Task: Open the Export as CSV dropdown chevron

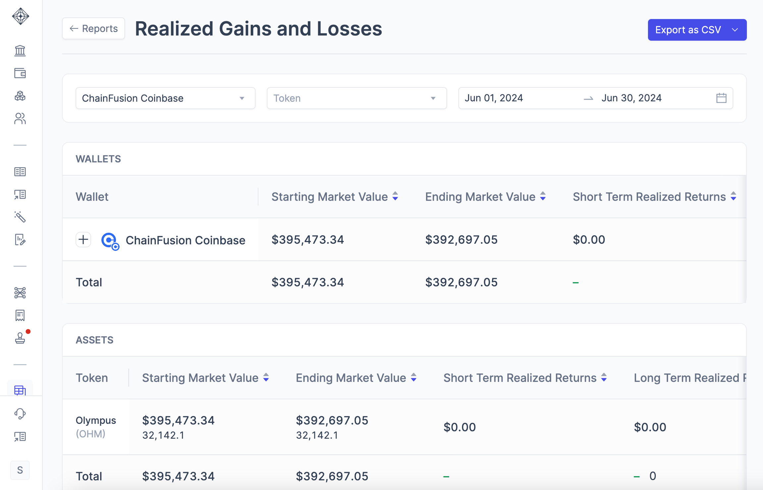Action: click(x=735, y=30)
